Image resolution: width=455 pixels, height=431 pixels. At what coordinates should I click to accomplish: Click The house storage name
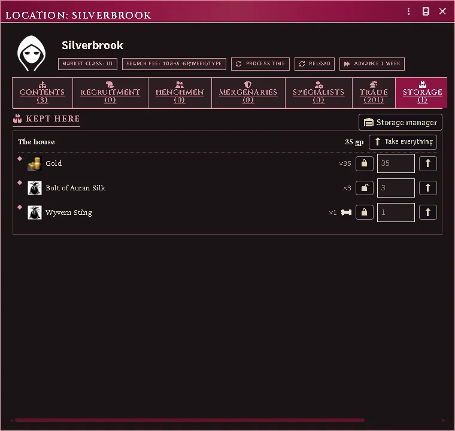(37, 142)
